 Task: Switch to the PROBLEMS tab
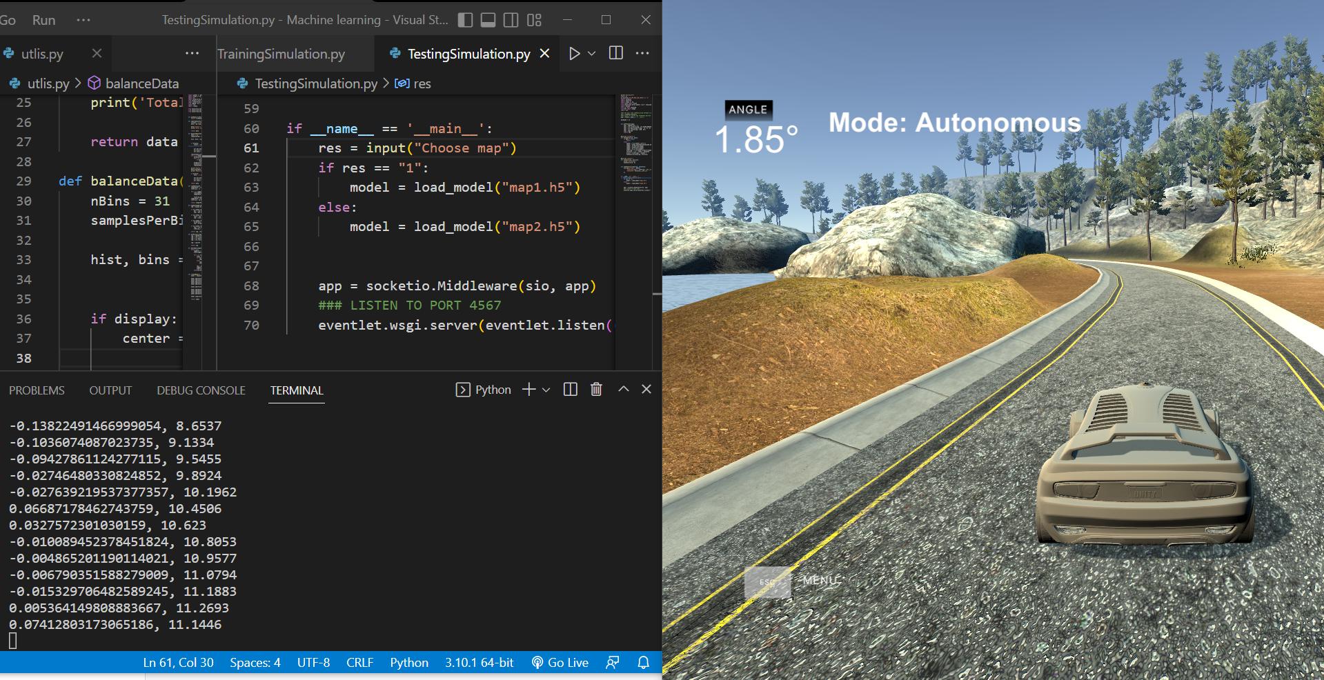(x=37, y=390)
